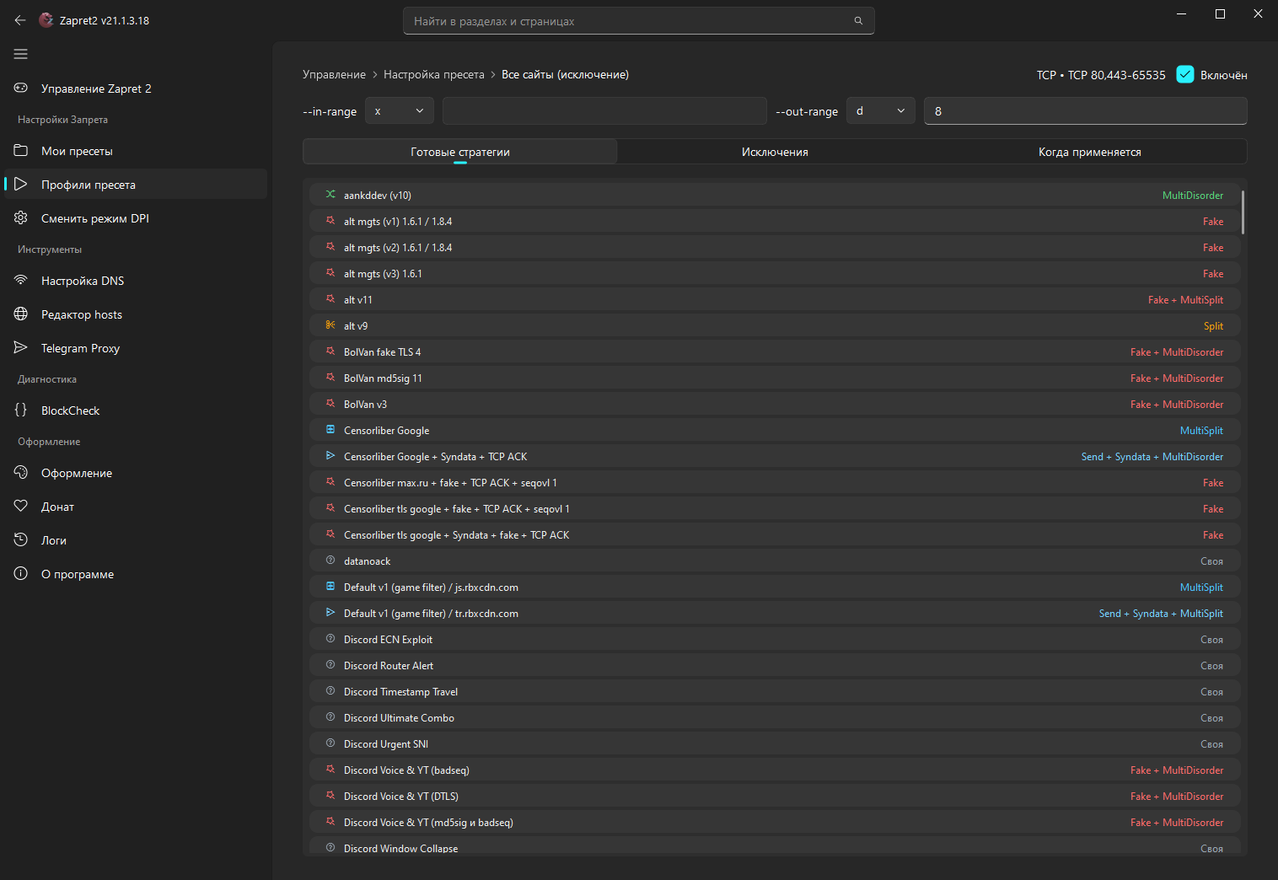Open the --in-range mode dropdown

[400, 110]
